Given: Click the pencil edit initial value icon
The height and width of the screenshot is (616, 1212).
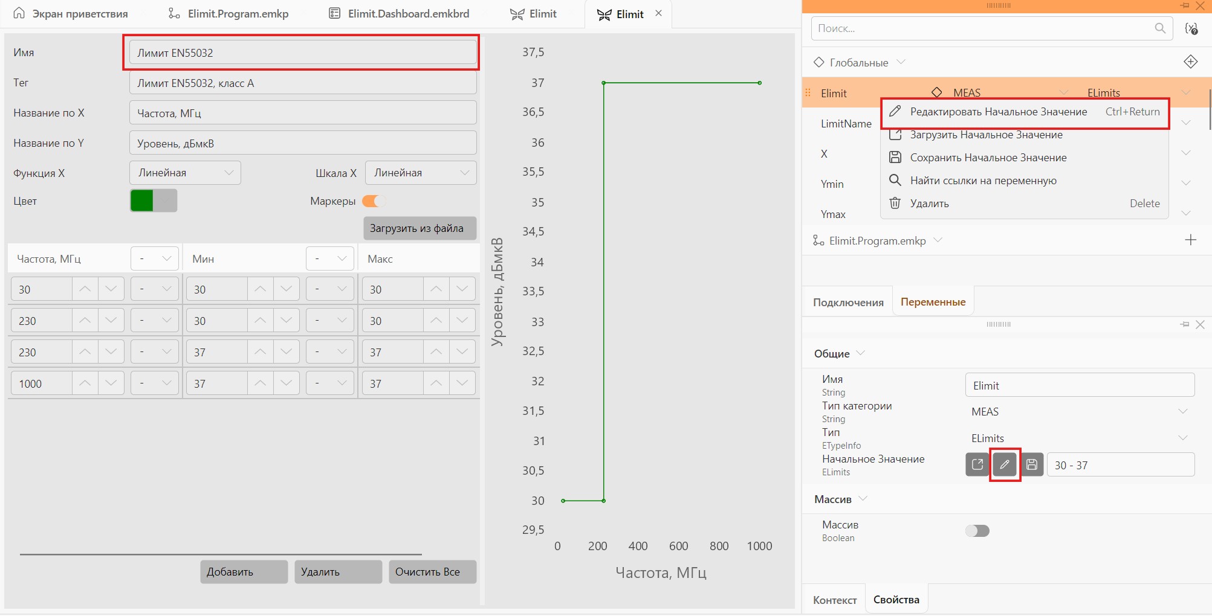Looking at the screenshot, I should pyautogui.click(x=1005, y=464).
